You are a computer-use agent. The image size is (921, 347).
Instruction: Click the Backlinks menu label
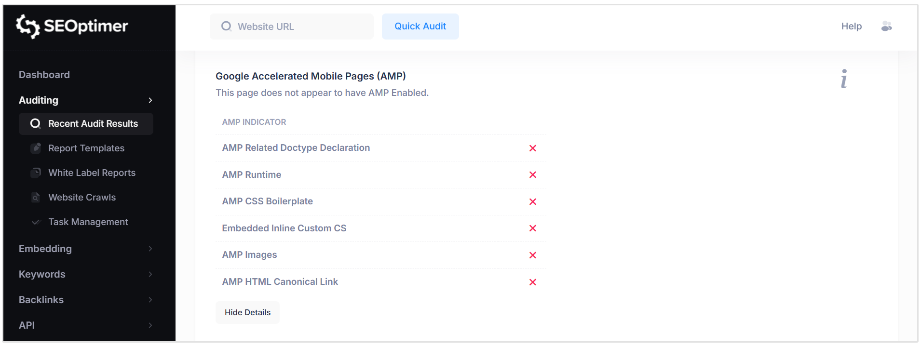[41, 300]
